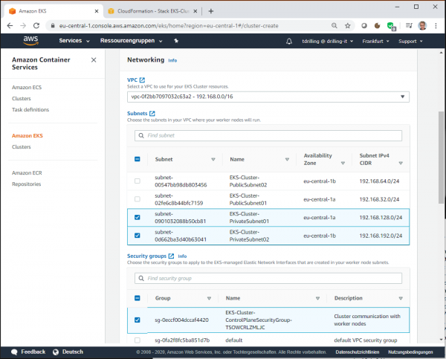Click the green shield extension icon
Screen dimensions: 446x359
pos(392,26)
